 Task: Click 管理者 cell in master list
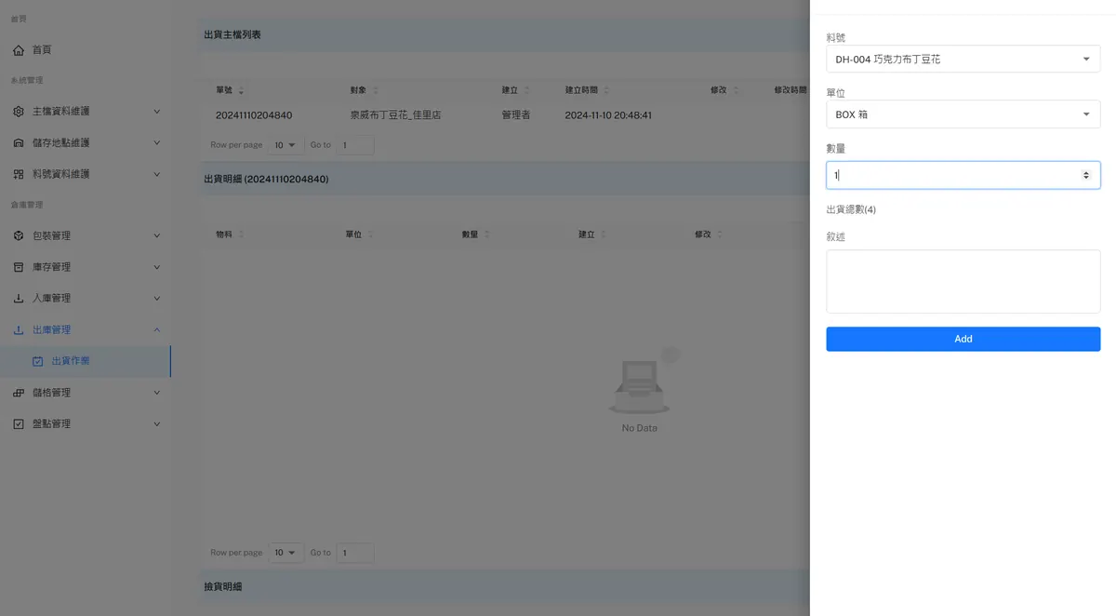[x=516, y=115]
